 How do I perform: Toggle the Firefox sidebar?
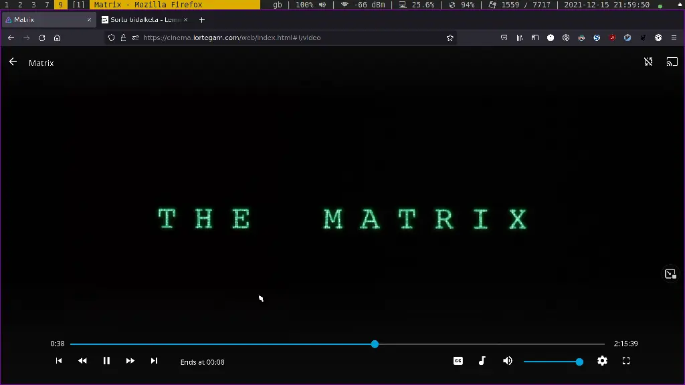coord(534,38)
